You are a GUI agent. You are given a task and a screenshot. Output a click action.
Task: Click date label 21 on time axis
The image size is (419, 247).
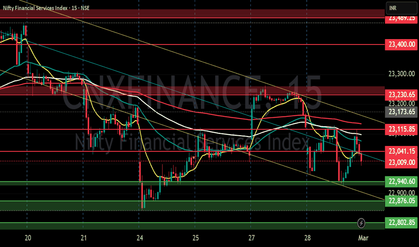pos(84,238)
